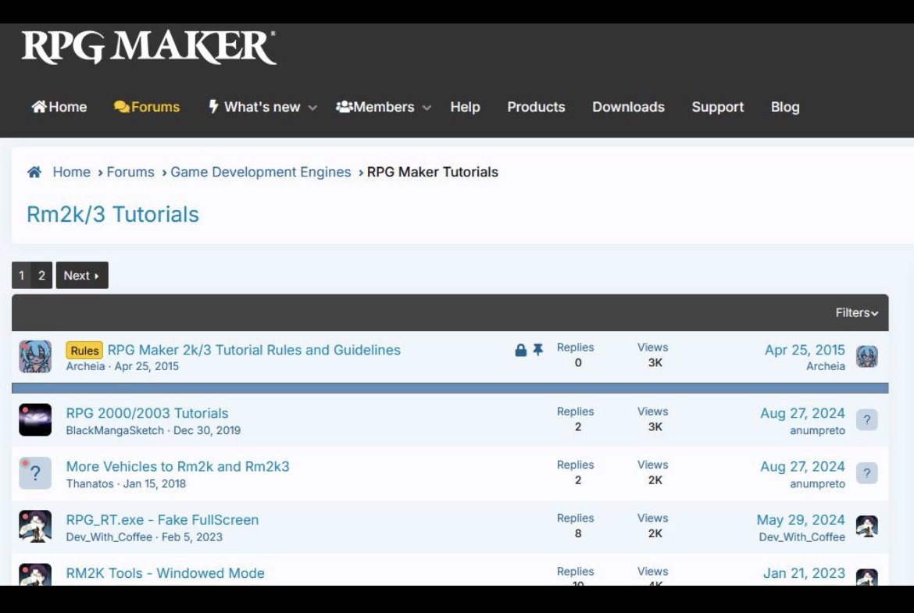Go to page 2
The width and height of the screenshot is (914, 613).
click(42, 275)
